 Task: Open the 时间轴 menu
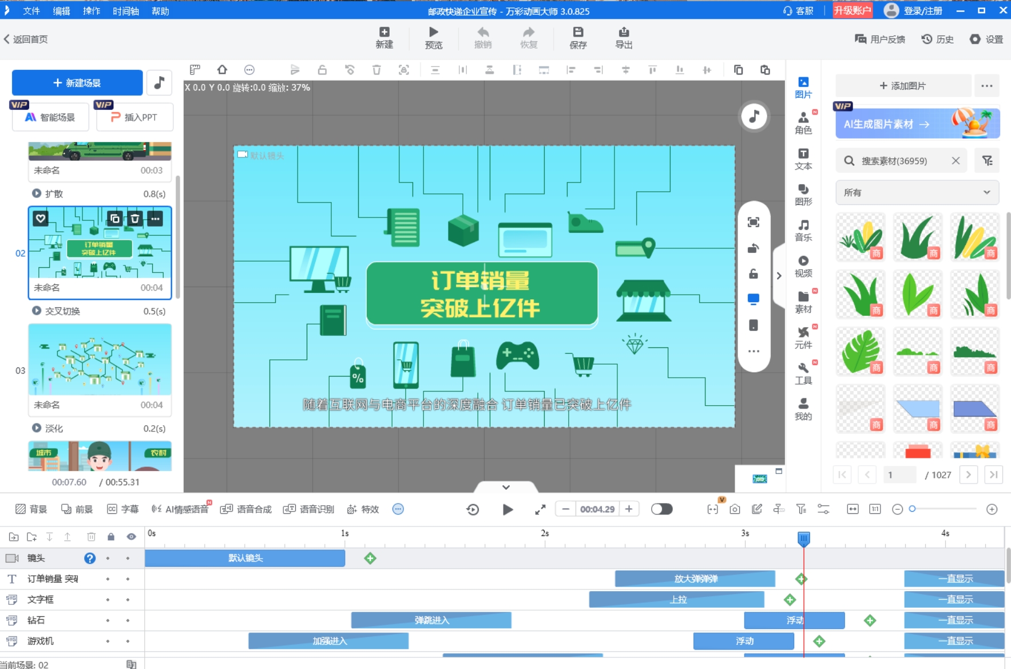(125, 11)
